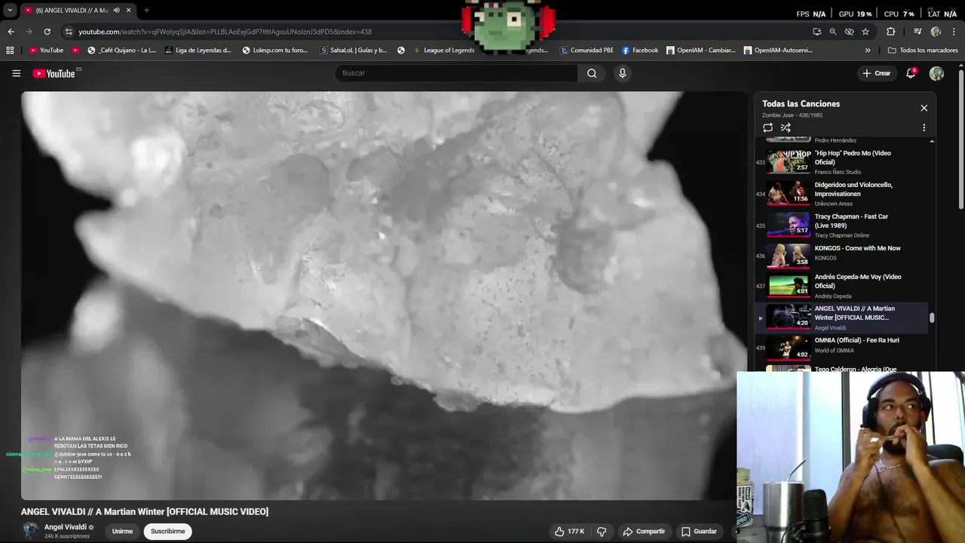Open the YouTube bookmark

(x=46, y=51)
